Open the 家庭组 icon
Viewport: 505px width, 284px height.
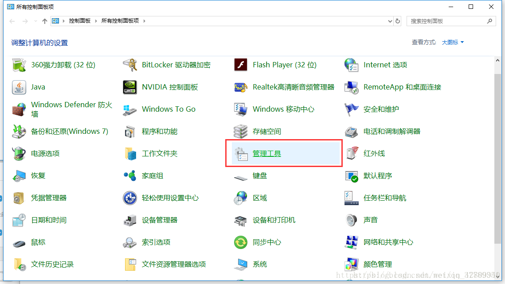pos(130,176)
